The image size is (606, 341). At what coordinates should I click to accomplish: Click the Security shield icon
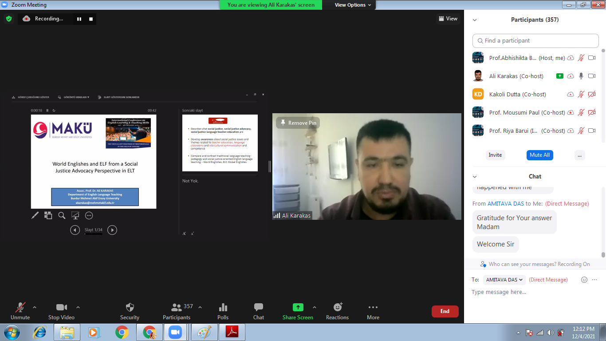(130, 307)
